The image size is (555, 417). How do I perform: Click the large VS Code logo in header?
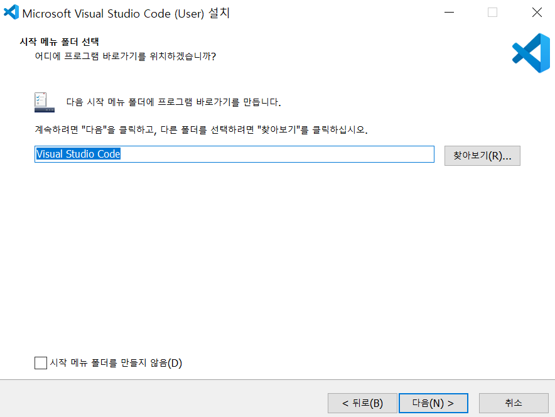[531, 53]
